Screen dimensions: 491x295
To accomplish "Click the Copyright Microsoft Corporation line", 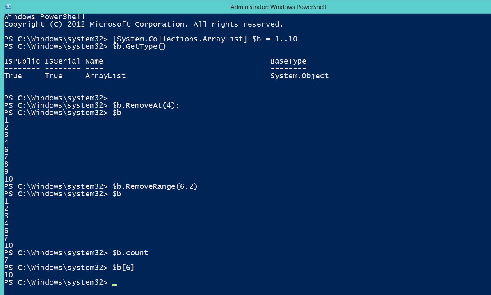I will click(x=144, y=25).
